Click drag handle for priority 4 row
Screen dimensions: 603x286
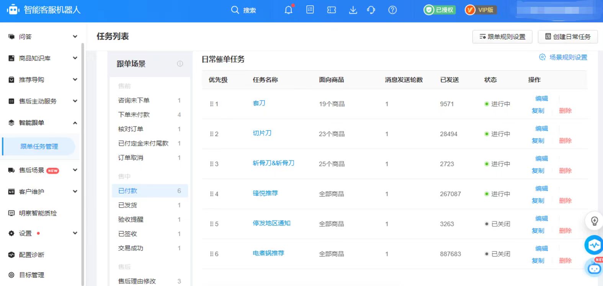[x=212, y=194]
